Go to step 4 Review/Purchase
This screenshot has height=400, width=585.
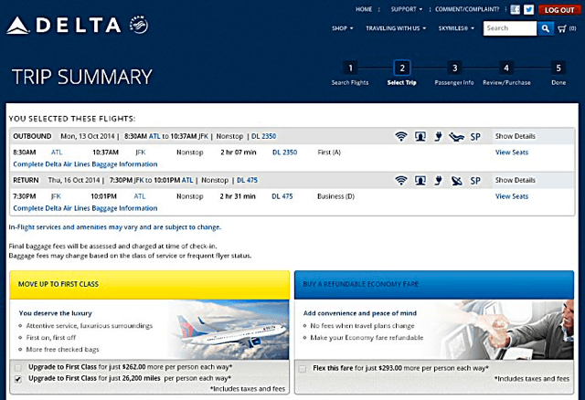pos(506,73)
